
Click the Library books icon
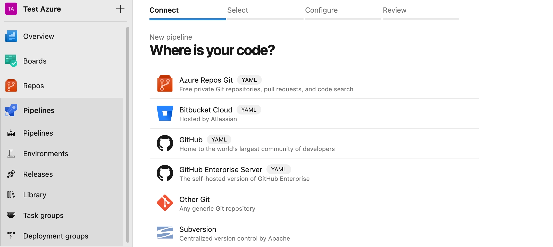point(11,195)
